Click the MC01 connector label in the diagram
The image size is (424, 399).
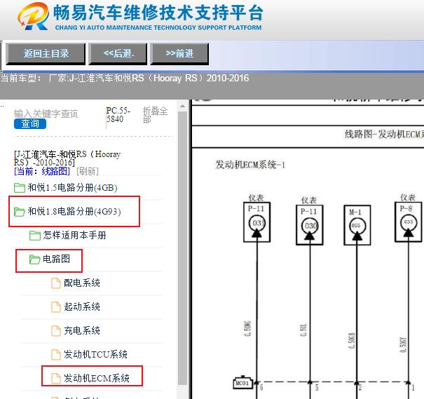click(x=242, y=382)
